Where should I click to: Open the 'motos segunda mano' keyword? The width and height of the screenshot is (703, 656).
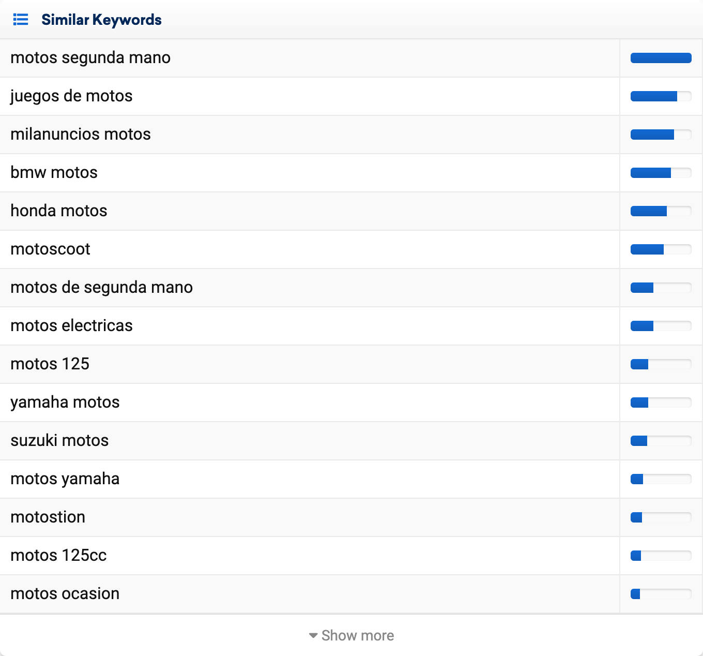(x=90, y=57)
